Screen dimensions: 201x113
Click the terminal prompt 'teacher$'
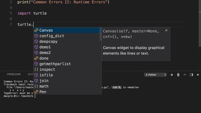27,96
